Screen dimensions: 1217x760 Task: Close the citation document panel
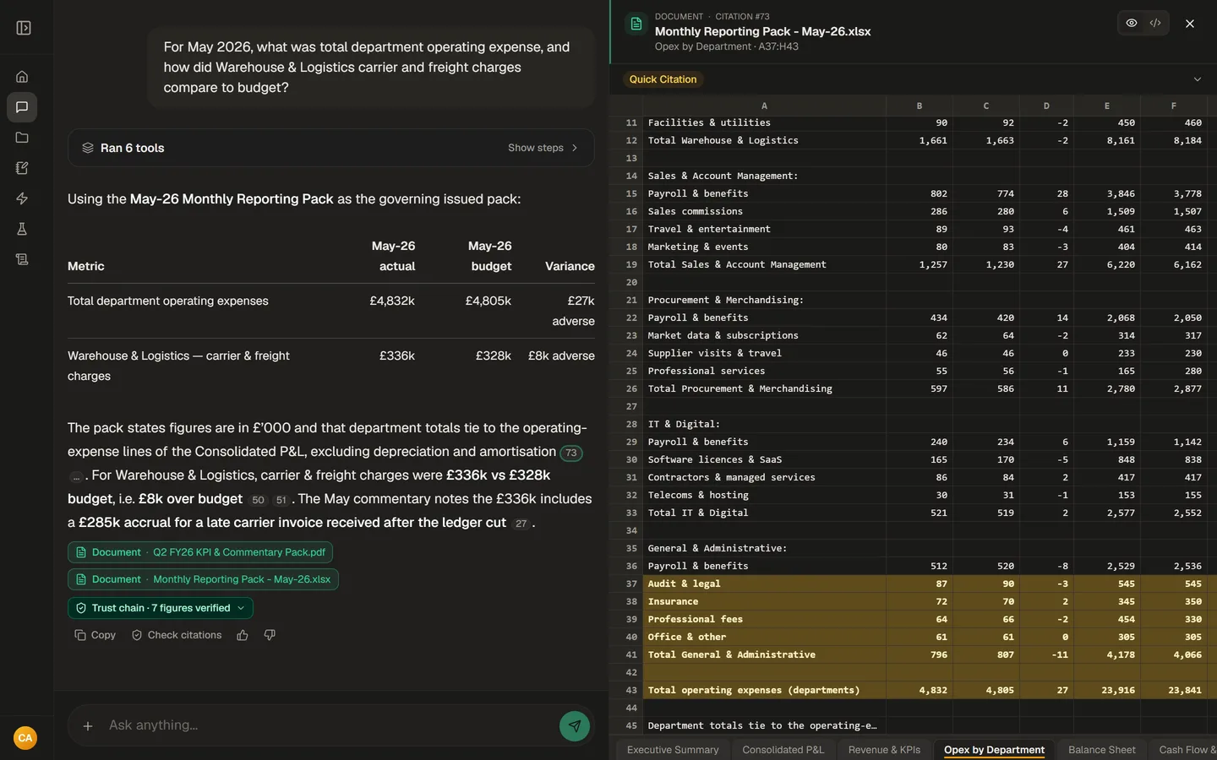tap(1190, 24)
